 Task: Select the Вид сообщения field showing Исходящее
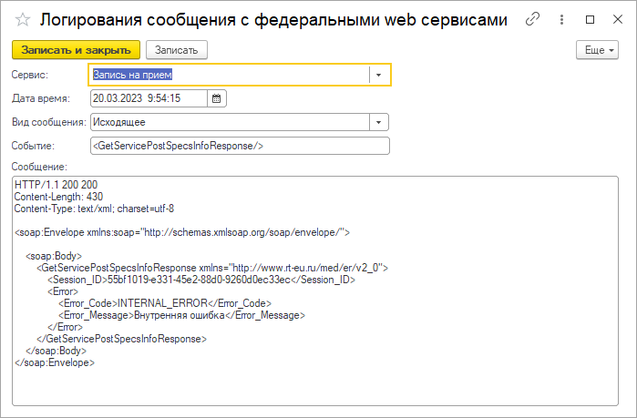[x=228, y=122]
